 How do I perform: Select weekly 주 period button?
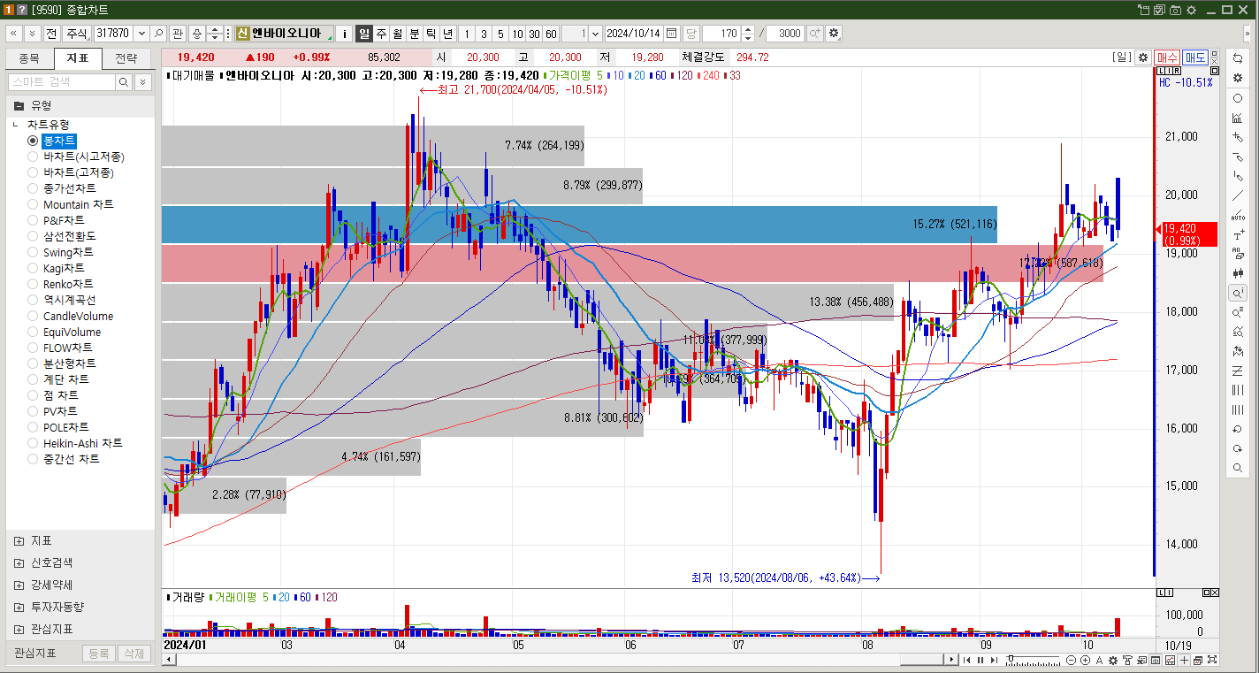tap(381, 34)
